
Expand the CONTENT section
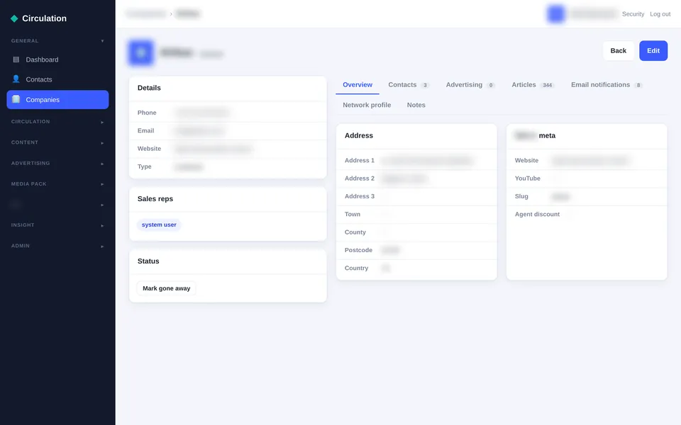tap(57, 142)
